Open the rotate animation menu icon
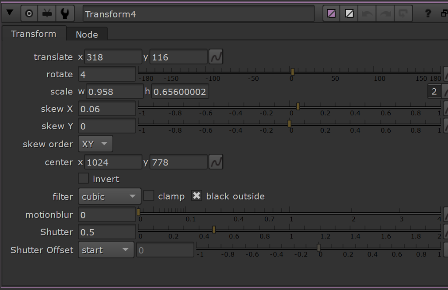 pyautogui.click(x=445, y=74)
